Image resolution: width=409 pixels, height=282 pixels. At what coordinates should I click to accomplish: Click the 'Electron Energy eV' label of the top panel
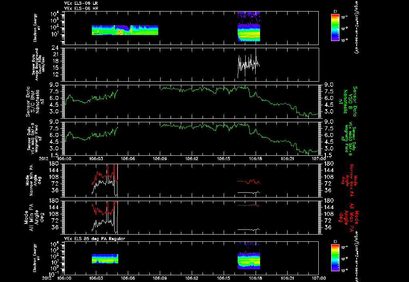pyautogui.click(x=37, y=28)
